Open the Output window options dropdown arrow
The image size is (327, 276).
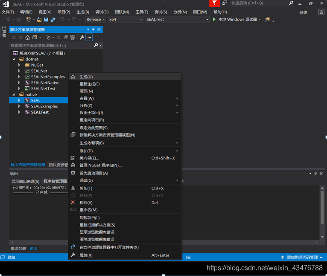pyautogui.click(x=310, y=174)
